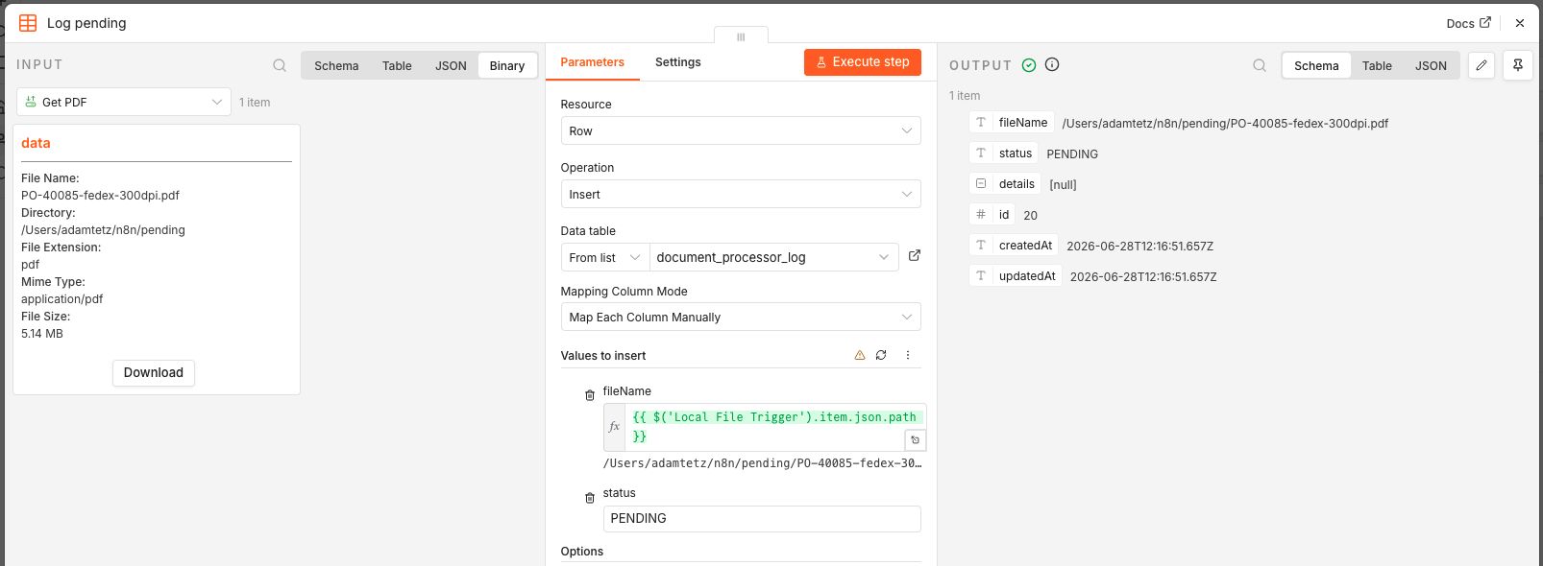Image resolution: width=1543 pixels, height=566 pixels.
Task: Switch OUTPUT view to JSON
Action: point(1431,65)
